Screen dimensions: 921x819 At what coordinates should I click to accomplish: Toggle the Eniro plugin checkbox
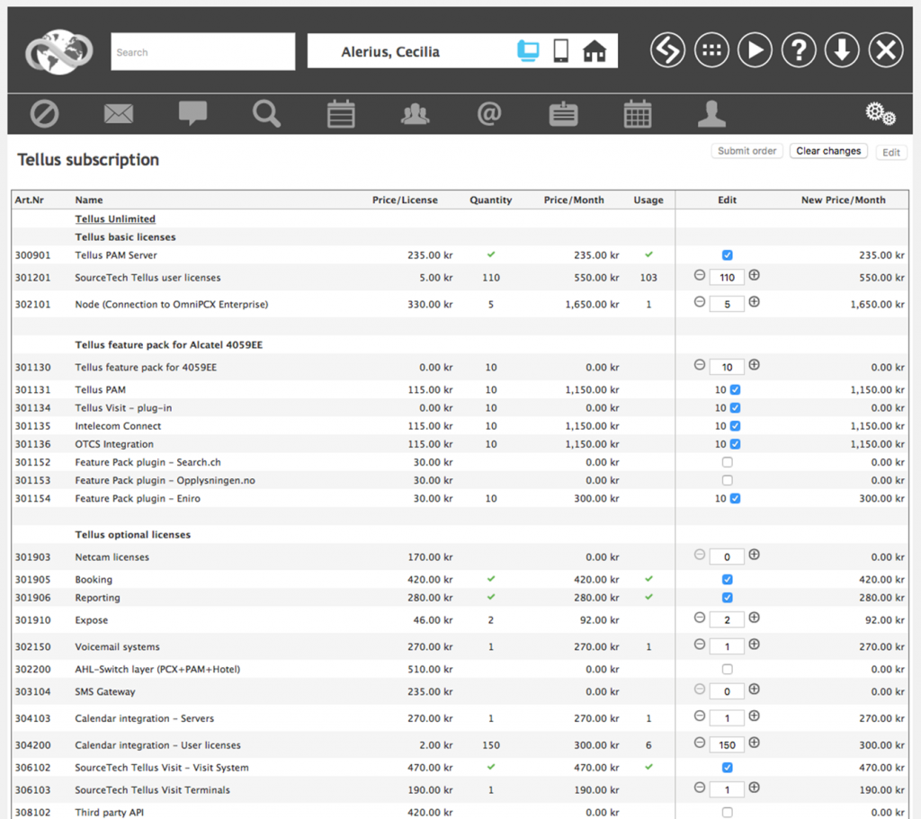pyautogui.click(x=735, y=498)
